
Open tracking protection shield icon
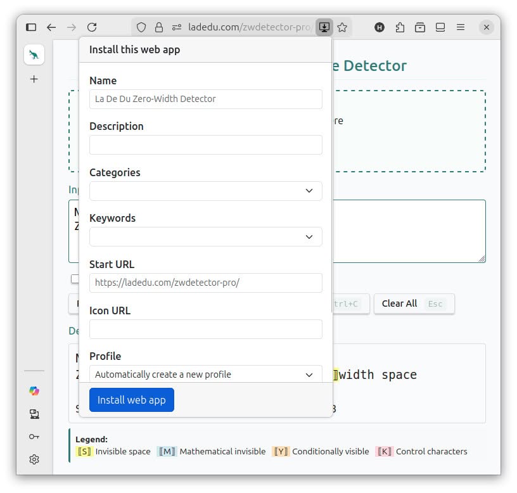141,27
